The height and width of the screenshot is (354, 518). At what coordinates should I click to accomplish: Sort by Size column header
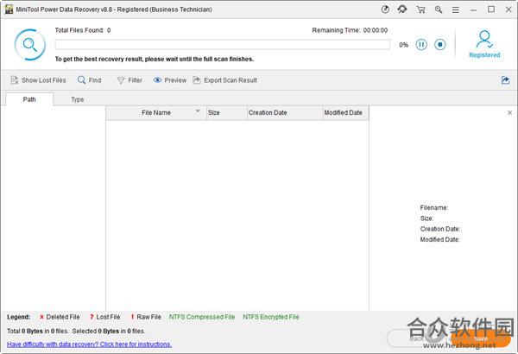(226, 113)
